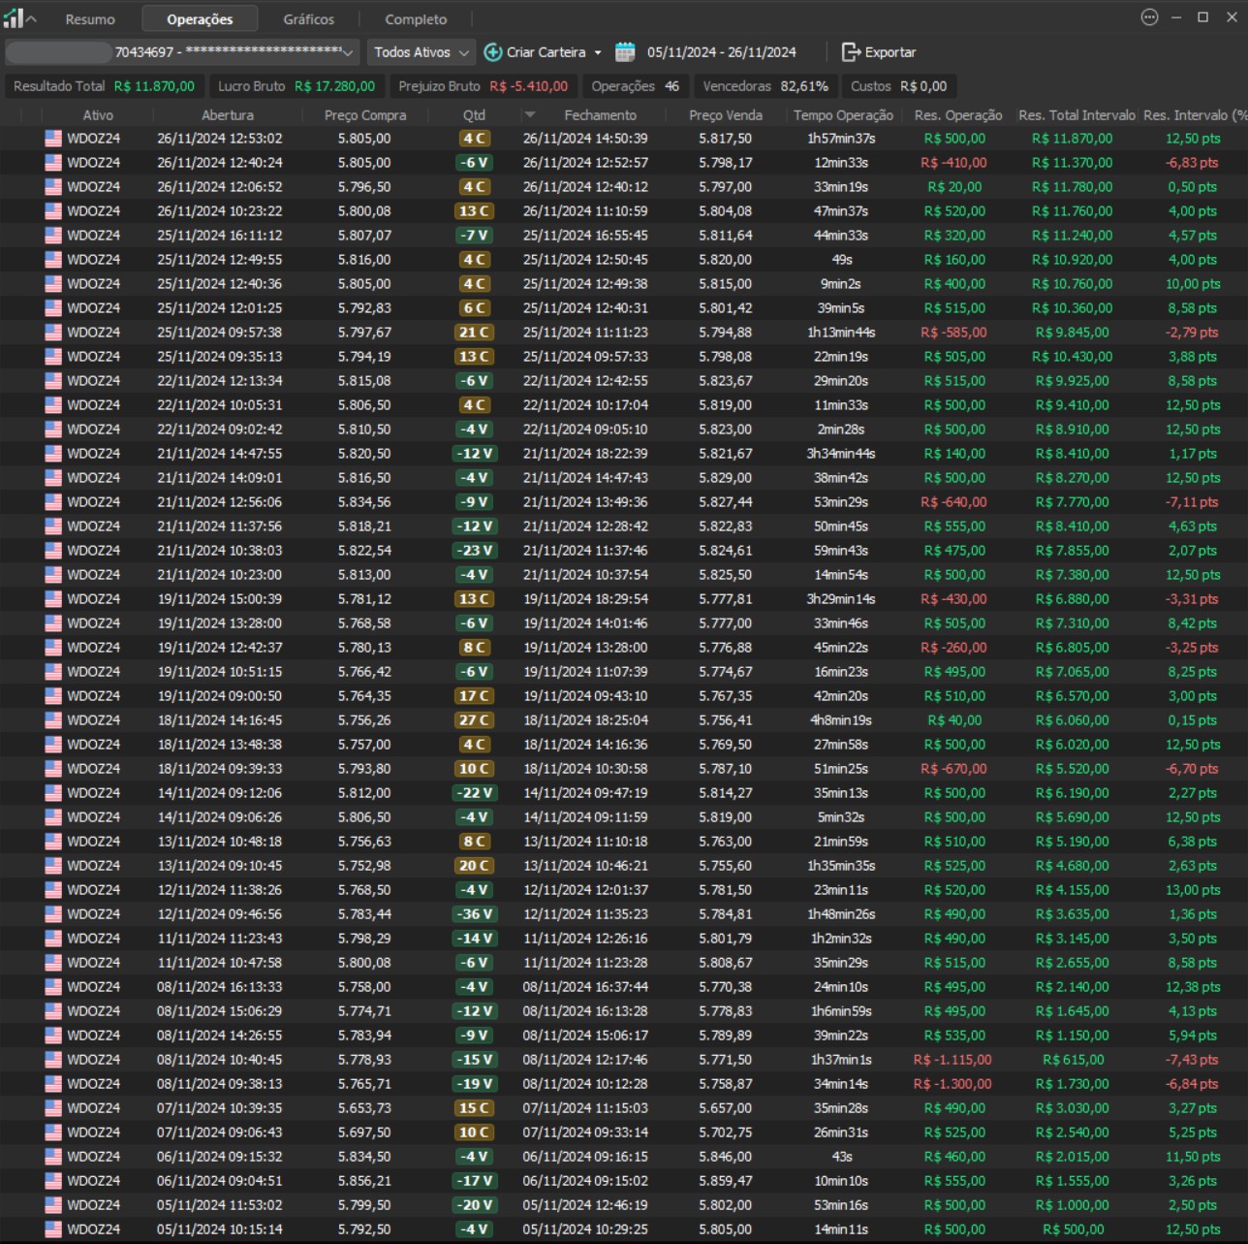
Task: Click the Qtd column filter arrow
Action: tap(529, 115)
